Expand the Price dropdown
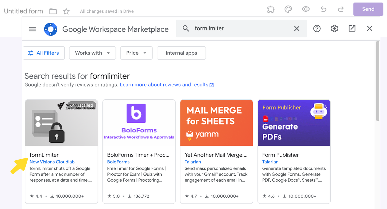387x209 pixels. (136, 53)
